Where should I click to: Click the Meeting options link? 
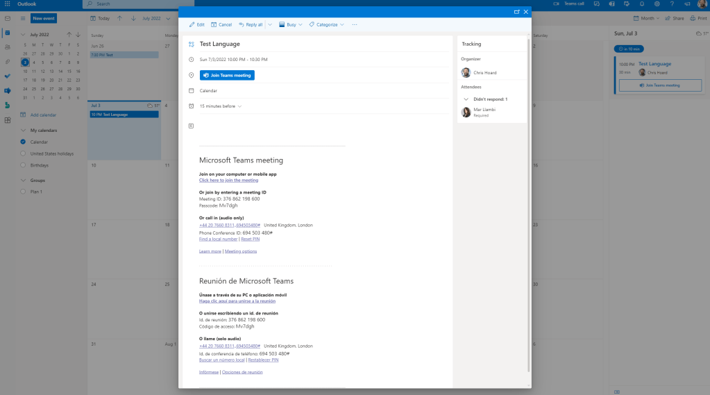pos(240,251)
